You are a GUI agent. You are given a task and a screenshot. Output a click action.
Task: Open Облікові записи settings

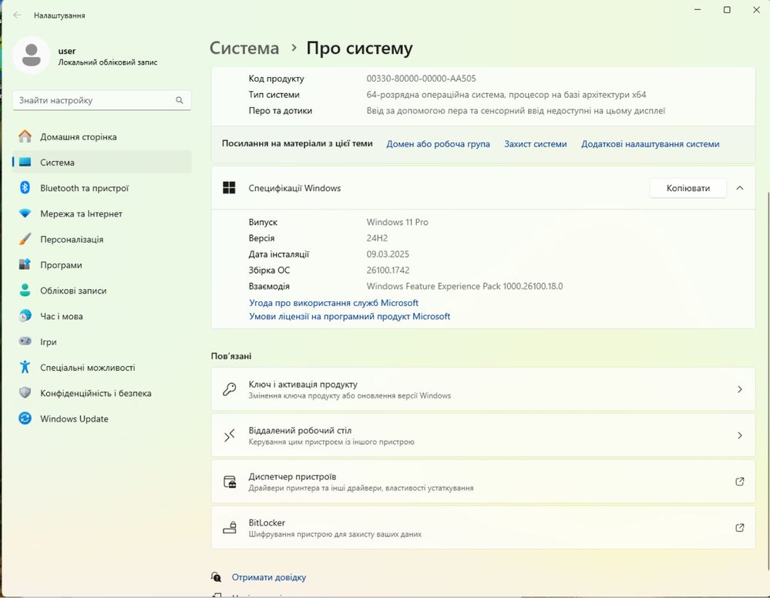coord(102,291)
